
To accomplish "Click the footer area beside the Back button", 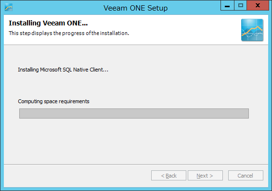I will [x=77, y=176].
